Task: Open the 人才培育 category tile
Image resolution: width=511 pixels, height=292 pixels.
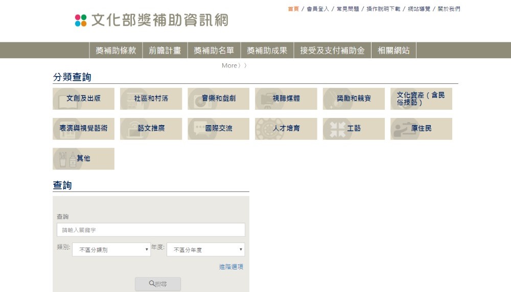Action: click(x=286, y=129)
